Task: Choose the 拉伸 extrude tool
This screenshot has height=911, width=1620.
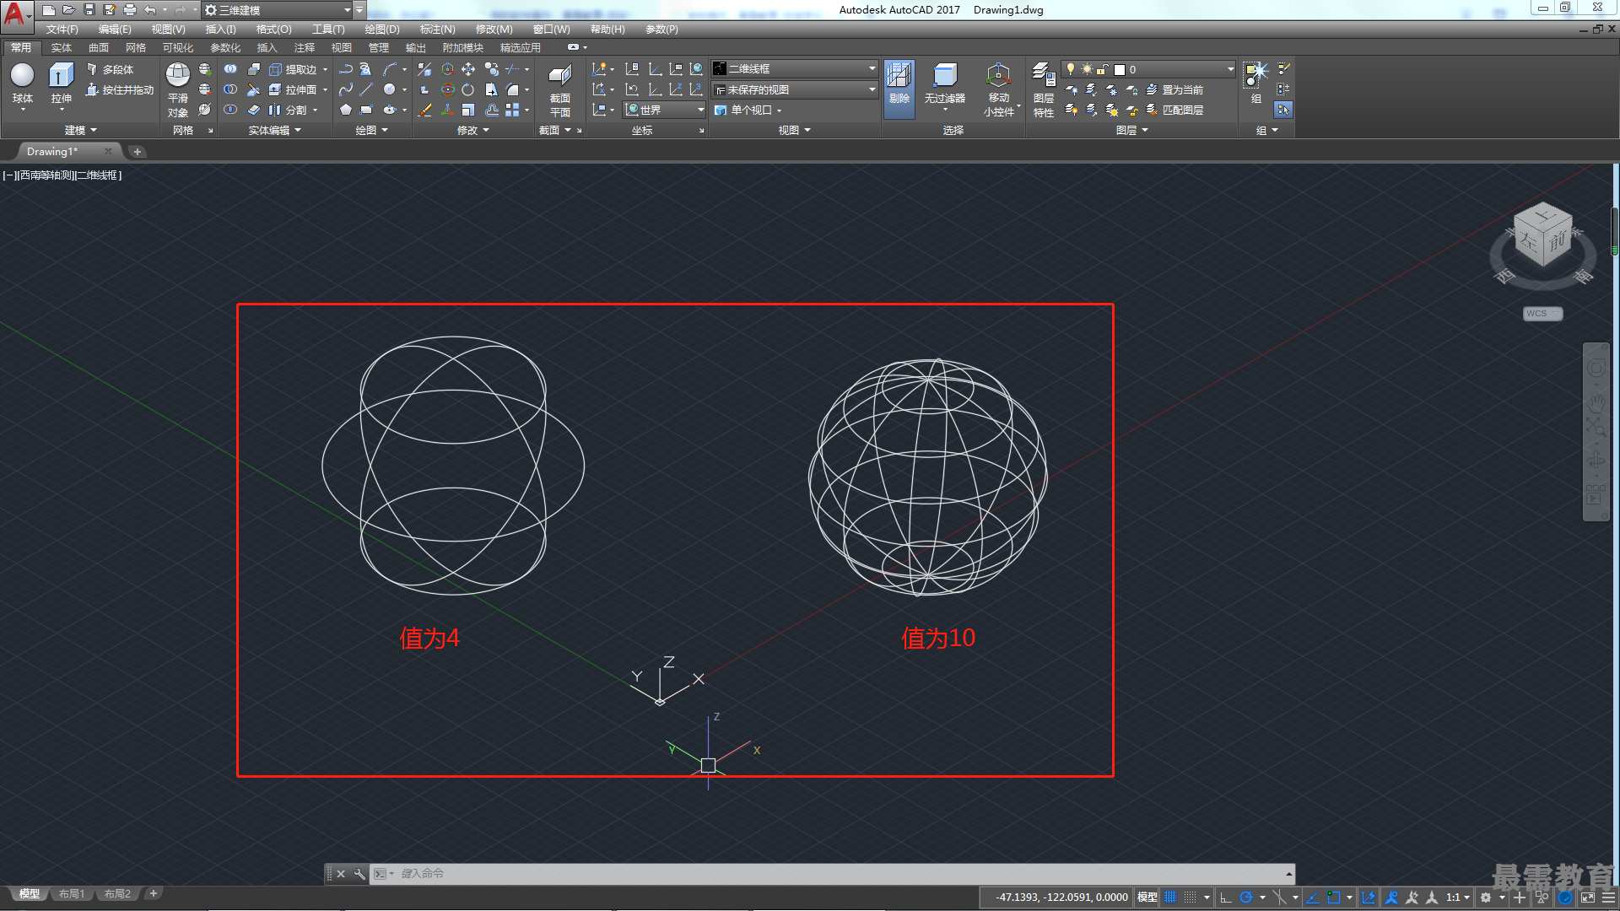Action: tap(61, 84)
